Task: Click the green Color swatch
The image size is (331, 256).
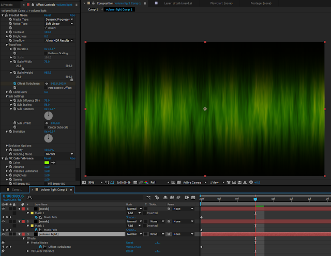Action: [46, 163]
